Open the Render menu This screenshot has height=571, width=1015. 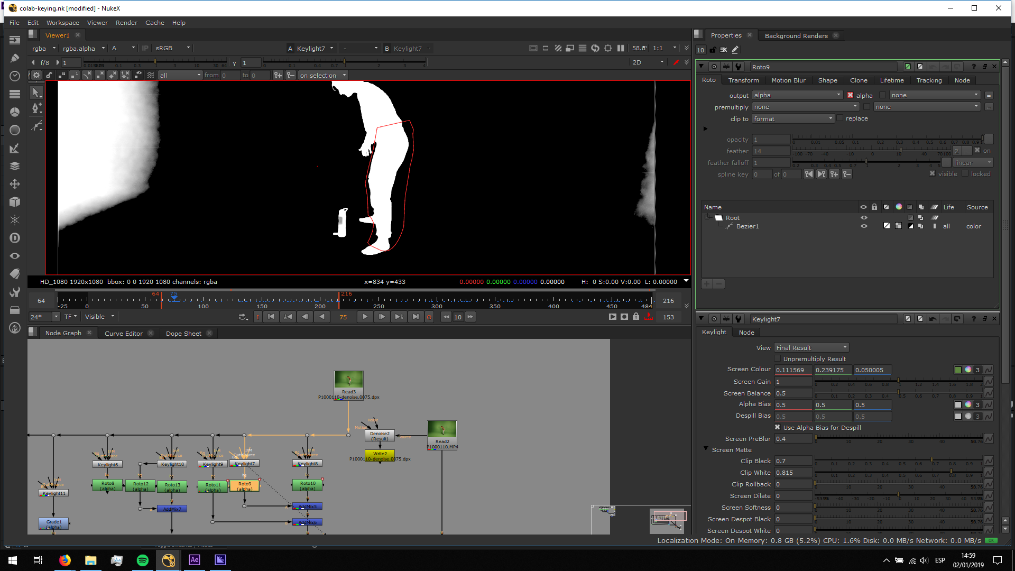[x=126, y=23]
